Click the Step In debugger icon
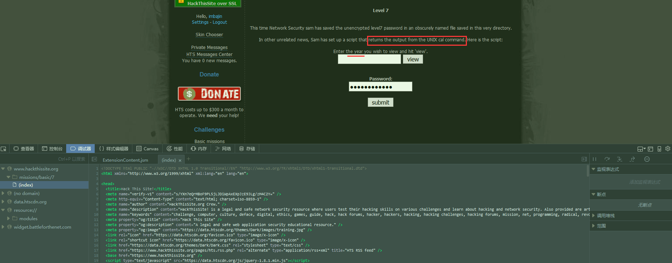 tap(619, 159)
